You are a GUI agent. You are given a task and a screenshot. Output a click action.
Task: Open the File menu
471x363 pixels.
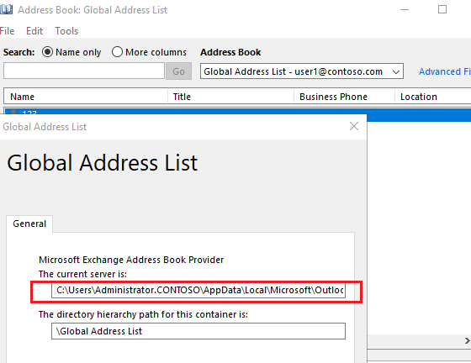pyautogui.click(x=8, y=31)
